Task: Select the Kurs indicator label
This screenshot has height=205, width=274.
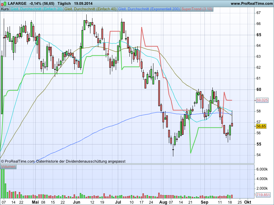Action: [x=5, y=9]
